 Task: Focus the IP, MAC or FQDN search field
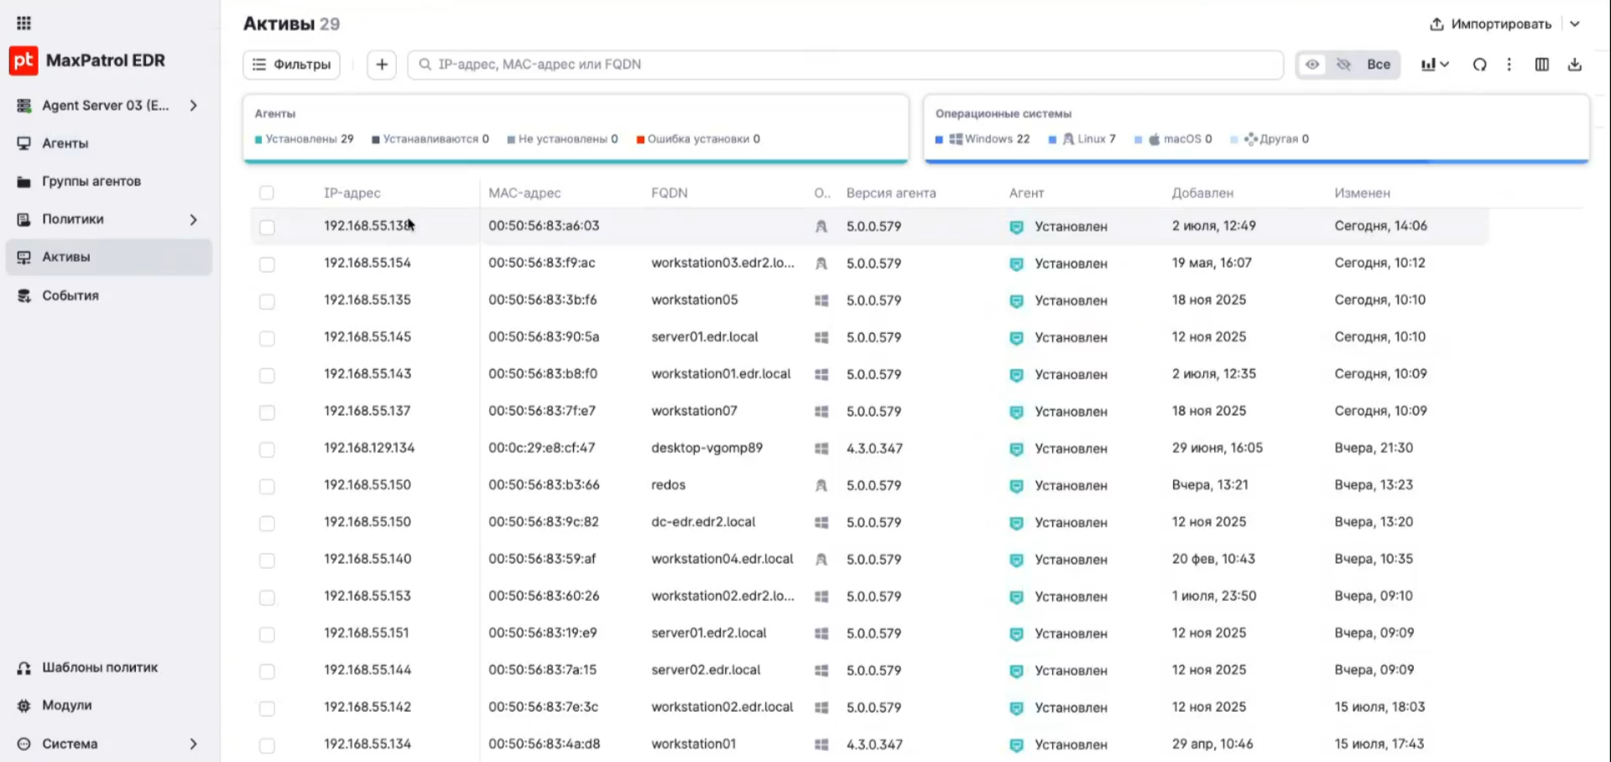tap(845, 65)
